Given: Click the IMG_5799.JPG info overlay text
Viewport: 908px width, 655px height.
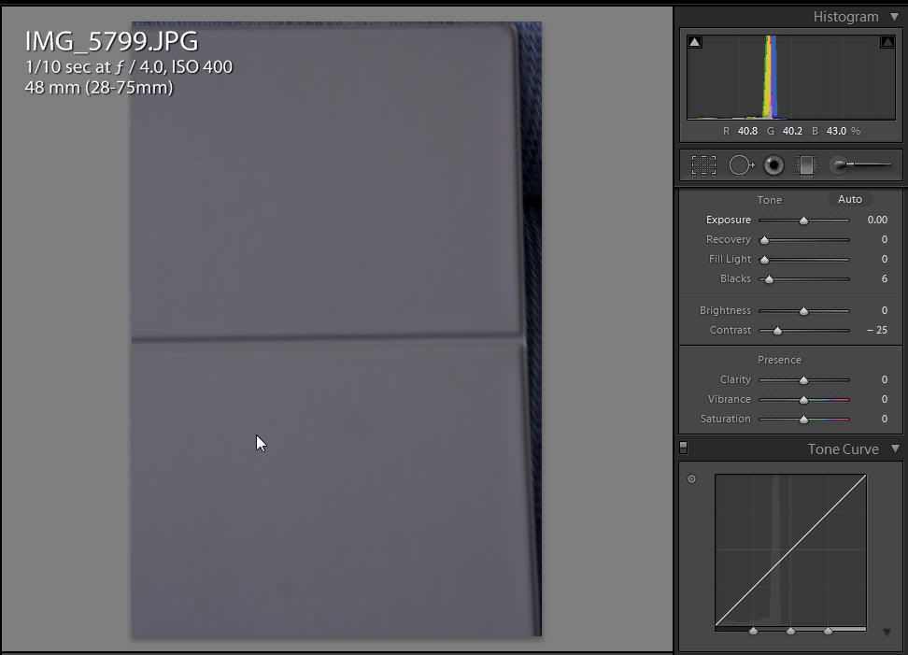Looking at the screenshot, I should tap(111, 41).
